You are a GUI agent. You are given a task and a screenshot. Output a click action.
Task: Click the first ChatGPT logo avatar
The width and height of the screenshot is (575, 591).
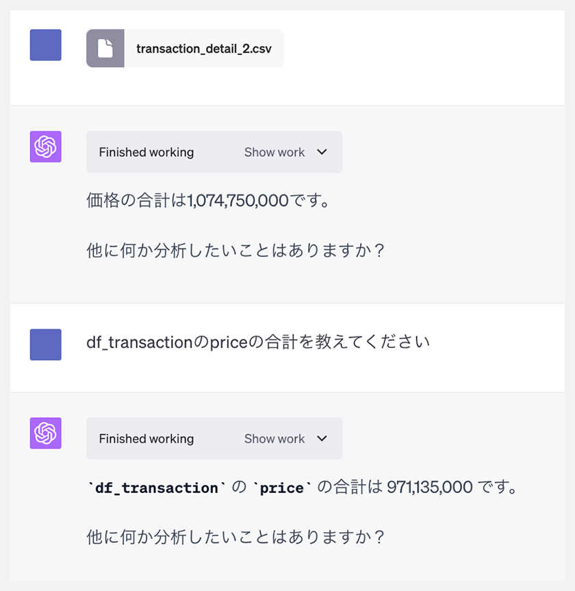(x=46, y=147)
